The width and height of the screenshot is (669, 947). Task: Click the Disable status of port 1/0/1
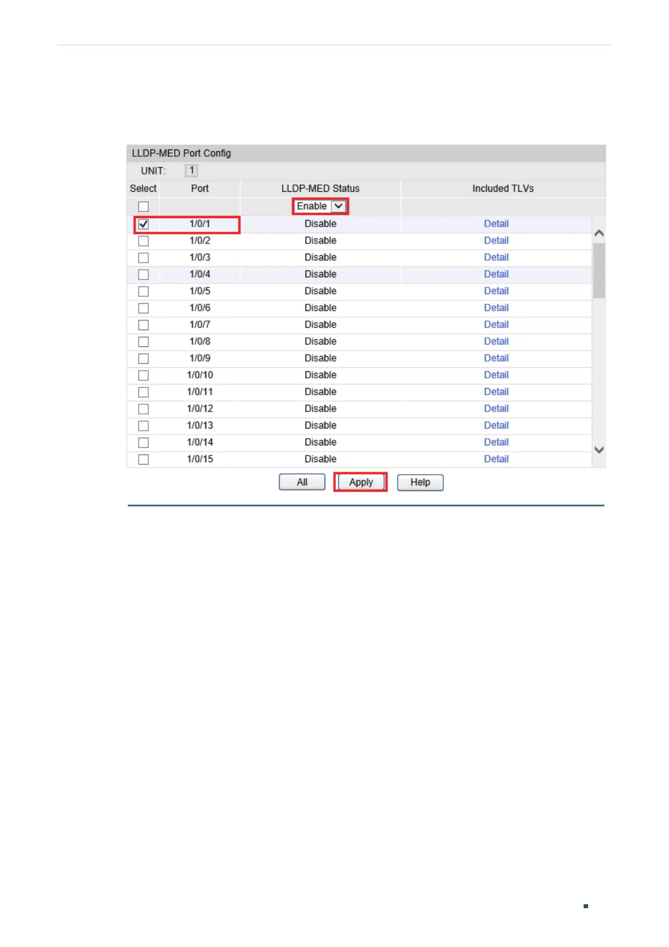(x=320, y=224)
